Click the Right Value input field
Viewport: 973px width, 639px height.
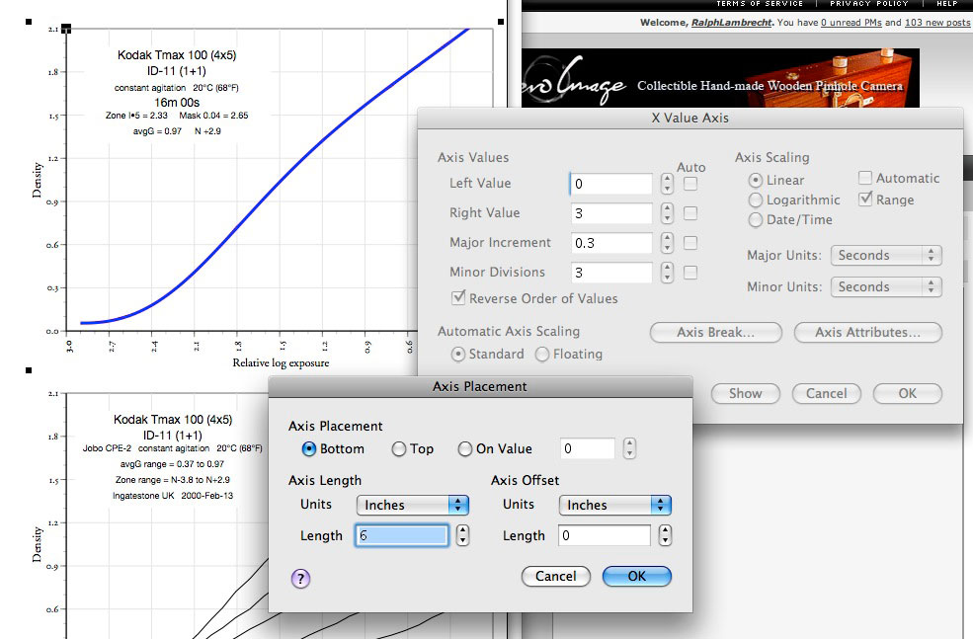pyautogui.click(x=611, y=213)
